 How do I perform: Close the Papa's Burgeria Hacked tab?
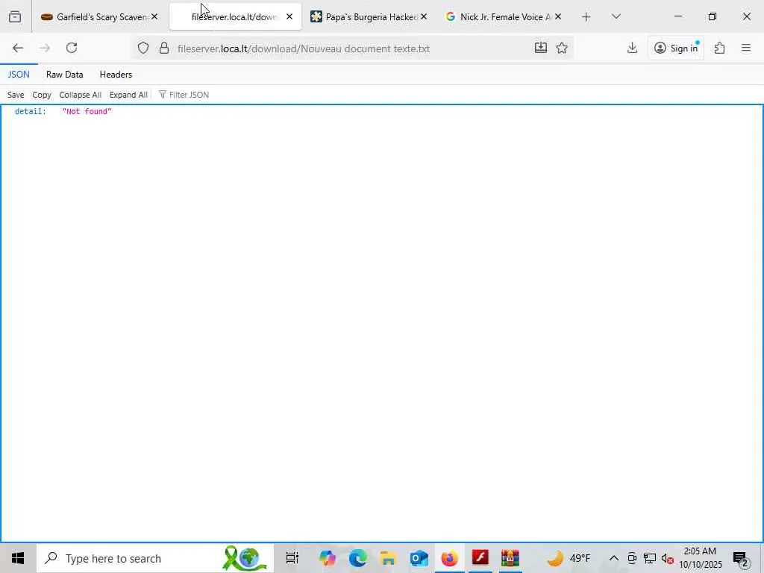(x=424, y=17)
